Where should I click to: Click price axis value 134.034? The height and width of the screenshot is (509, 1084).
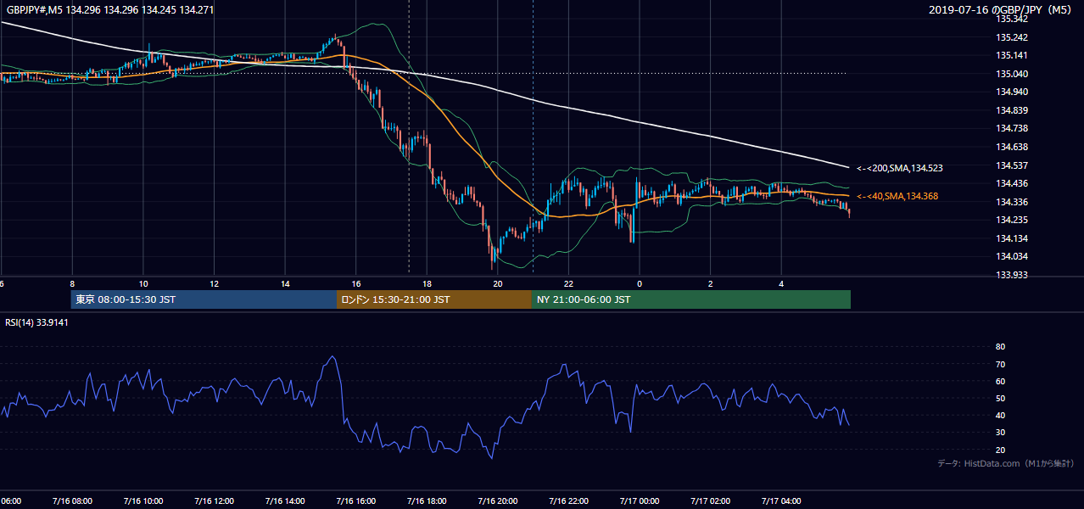pos(1012,256)
